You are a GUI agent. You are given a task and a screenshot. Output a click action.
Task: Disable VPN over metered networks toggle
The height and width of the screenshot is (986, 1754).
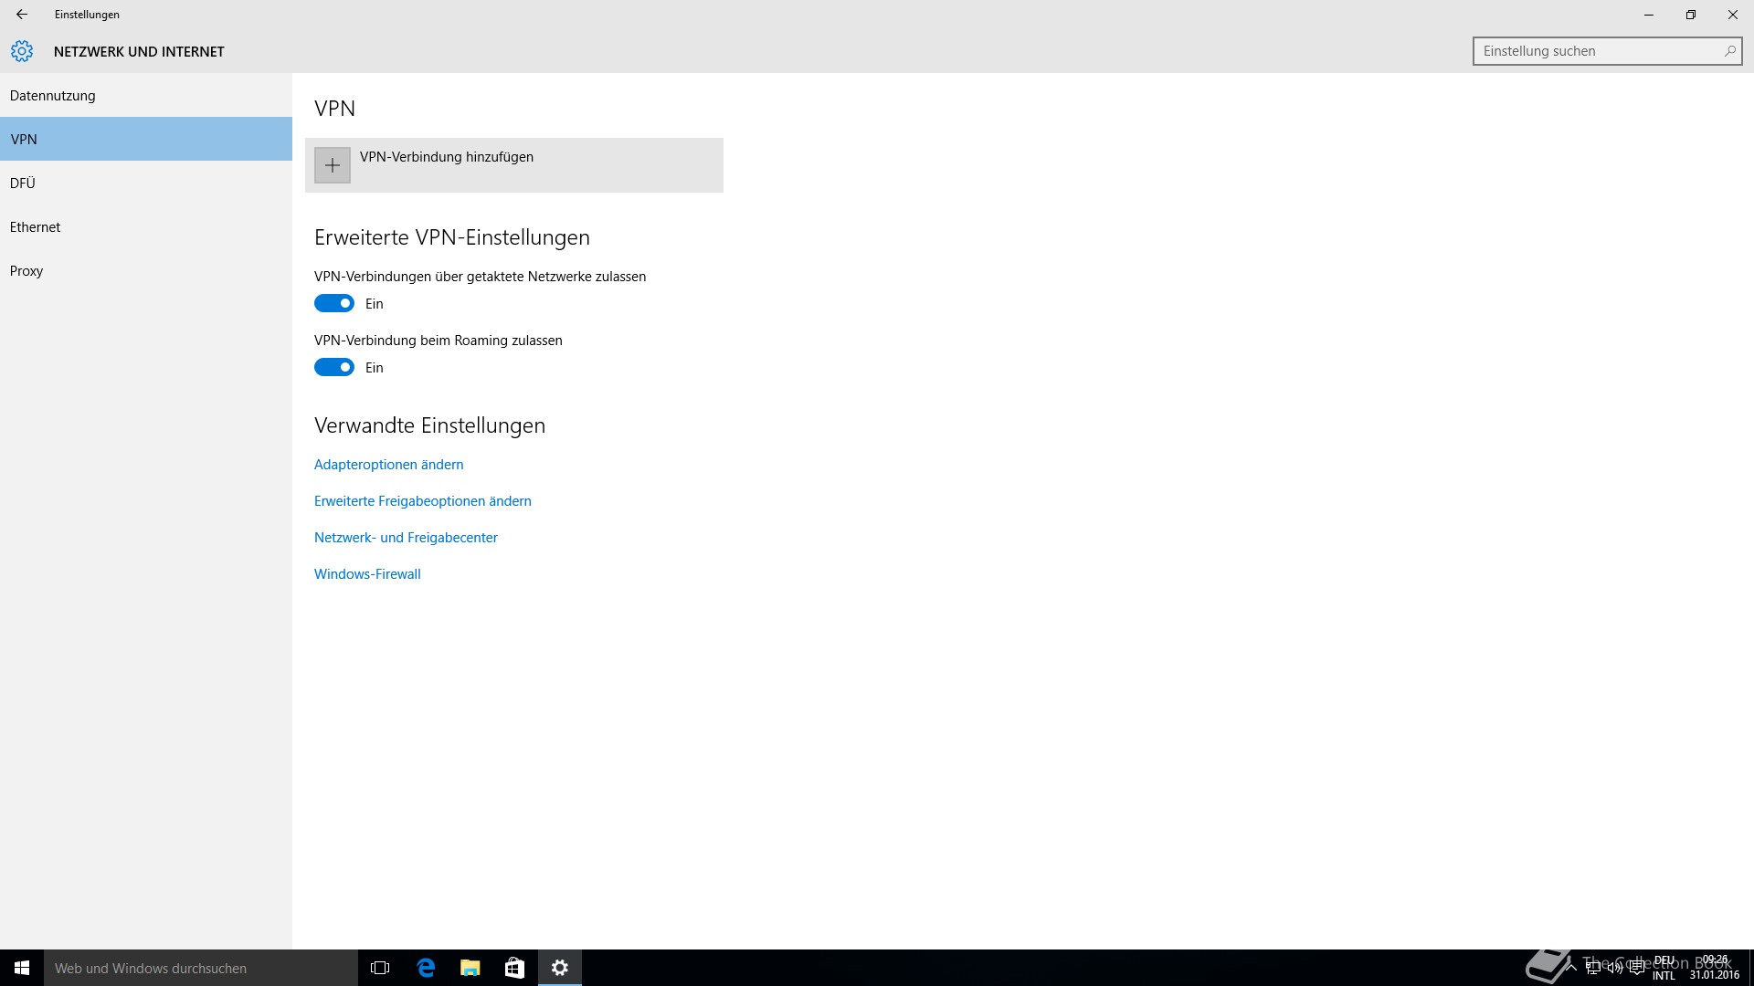tap(334, 303)
